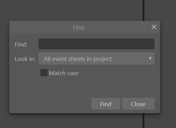Close the Find dialog with the X icon
The width and height of the screenshot is (176, 128).
154,27
